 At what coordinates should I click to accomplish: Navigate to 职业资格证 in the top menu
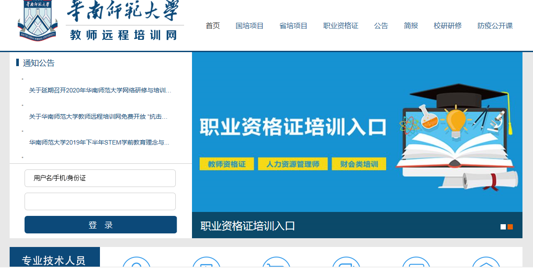(x=341, y=26)
